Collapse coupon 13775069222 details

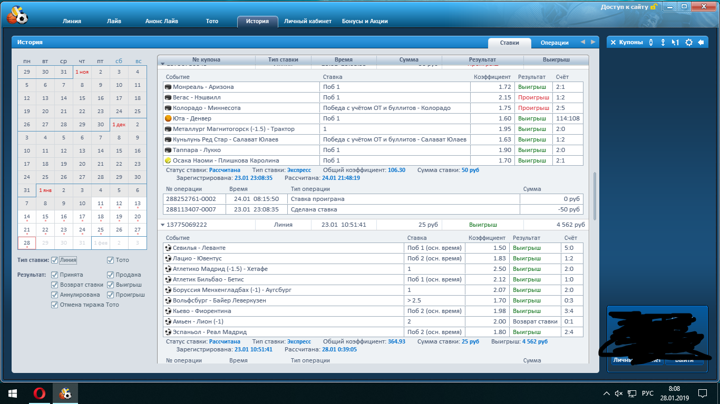(x=163, y=225)
